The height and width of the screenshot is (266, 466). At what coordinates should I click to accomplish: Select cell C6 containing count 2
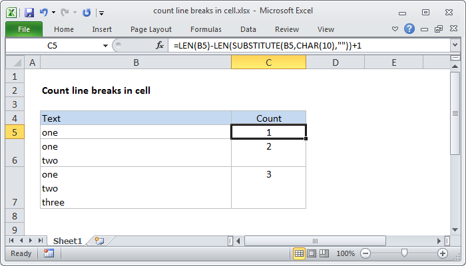[268, 152]
